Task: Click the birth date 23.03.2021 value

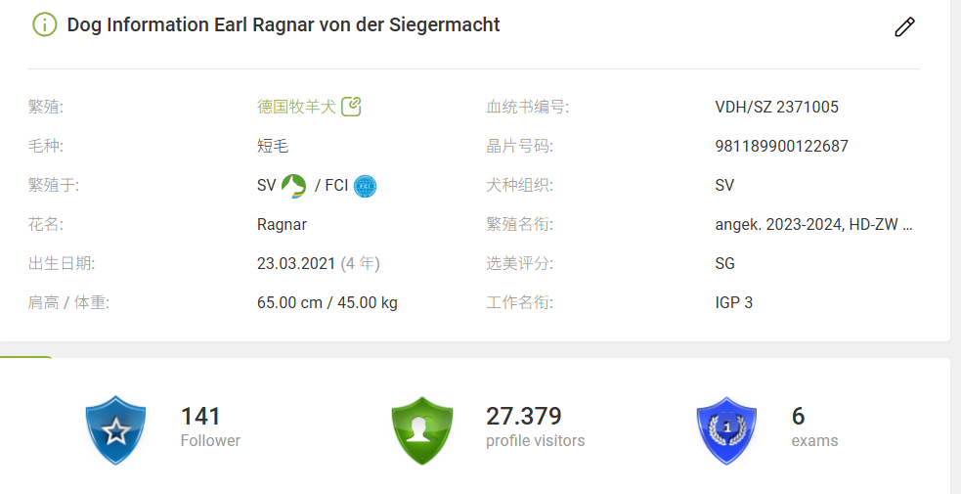Action: point(296,264)
